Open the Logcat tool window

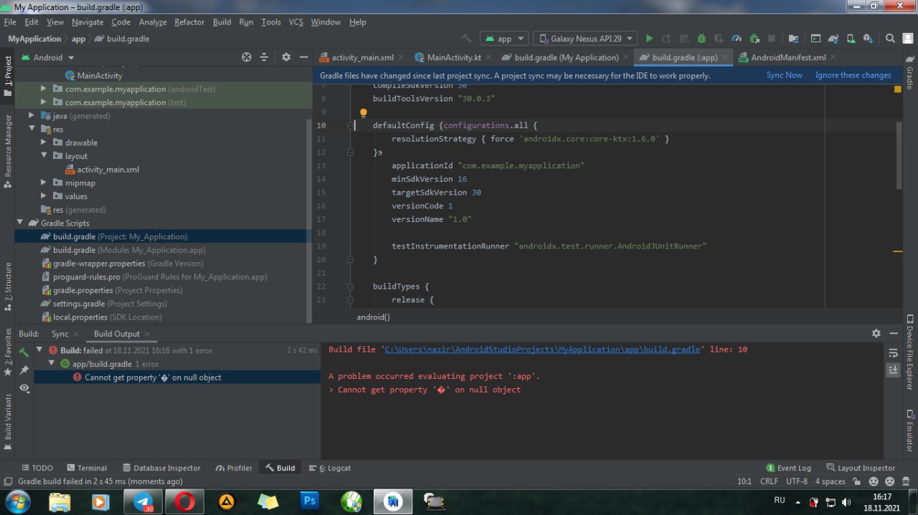coord(330,468)
